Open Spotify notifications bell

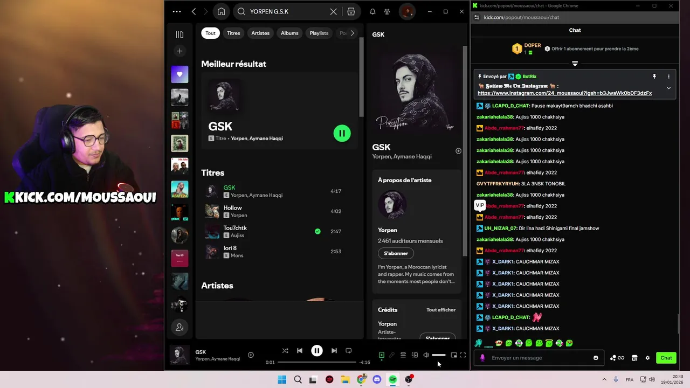372,11
